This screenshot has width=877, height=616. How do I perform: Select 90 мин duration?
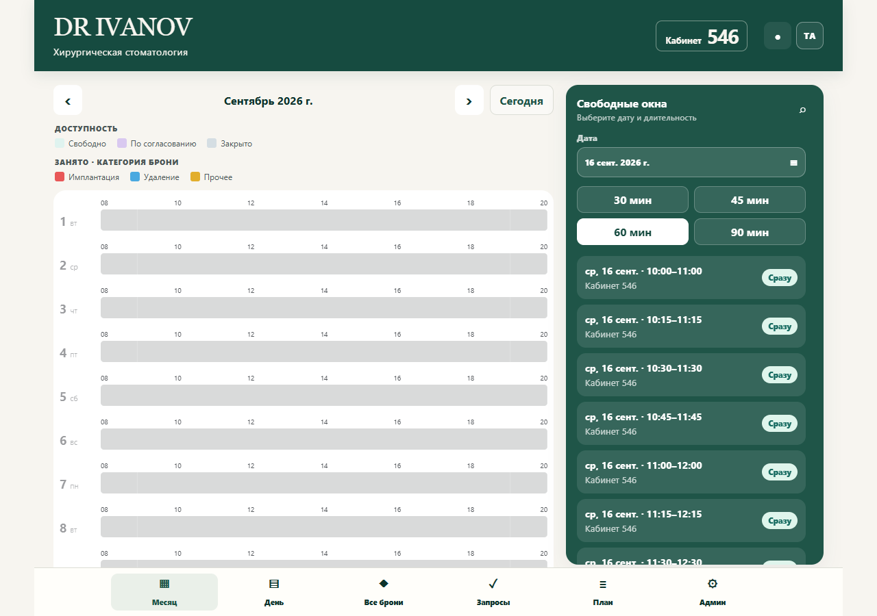pos(750,232)
